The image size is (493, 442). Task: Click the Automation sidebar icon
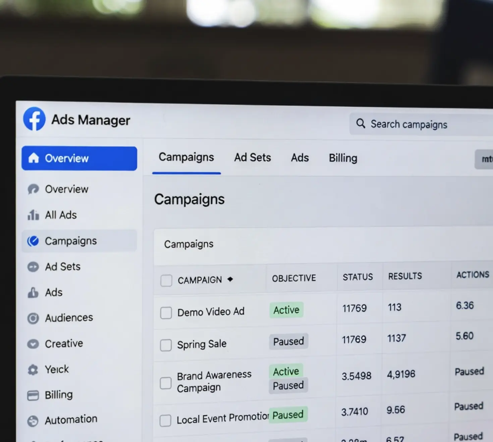coord(33,421)
